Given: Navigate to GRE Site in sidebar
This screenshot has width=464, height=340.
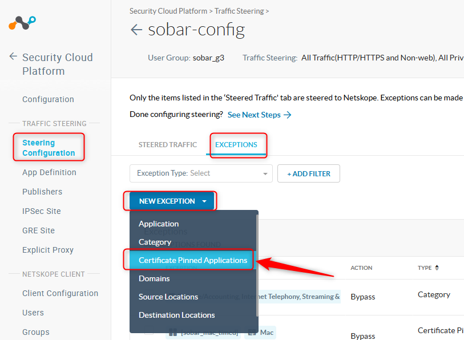Looking at the screenshot, I should 39,230.
